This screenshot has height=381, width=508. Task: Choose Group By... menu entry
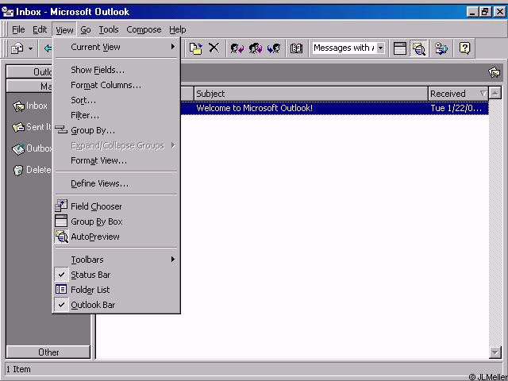[x=117, y=130]
